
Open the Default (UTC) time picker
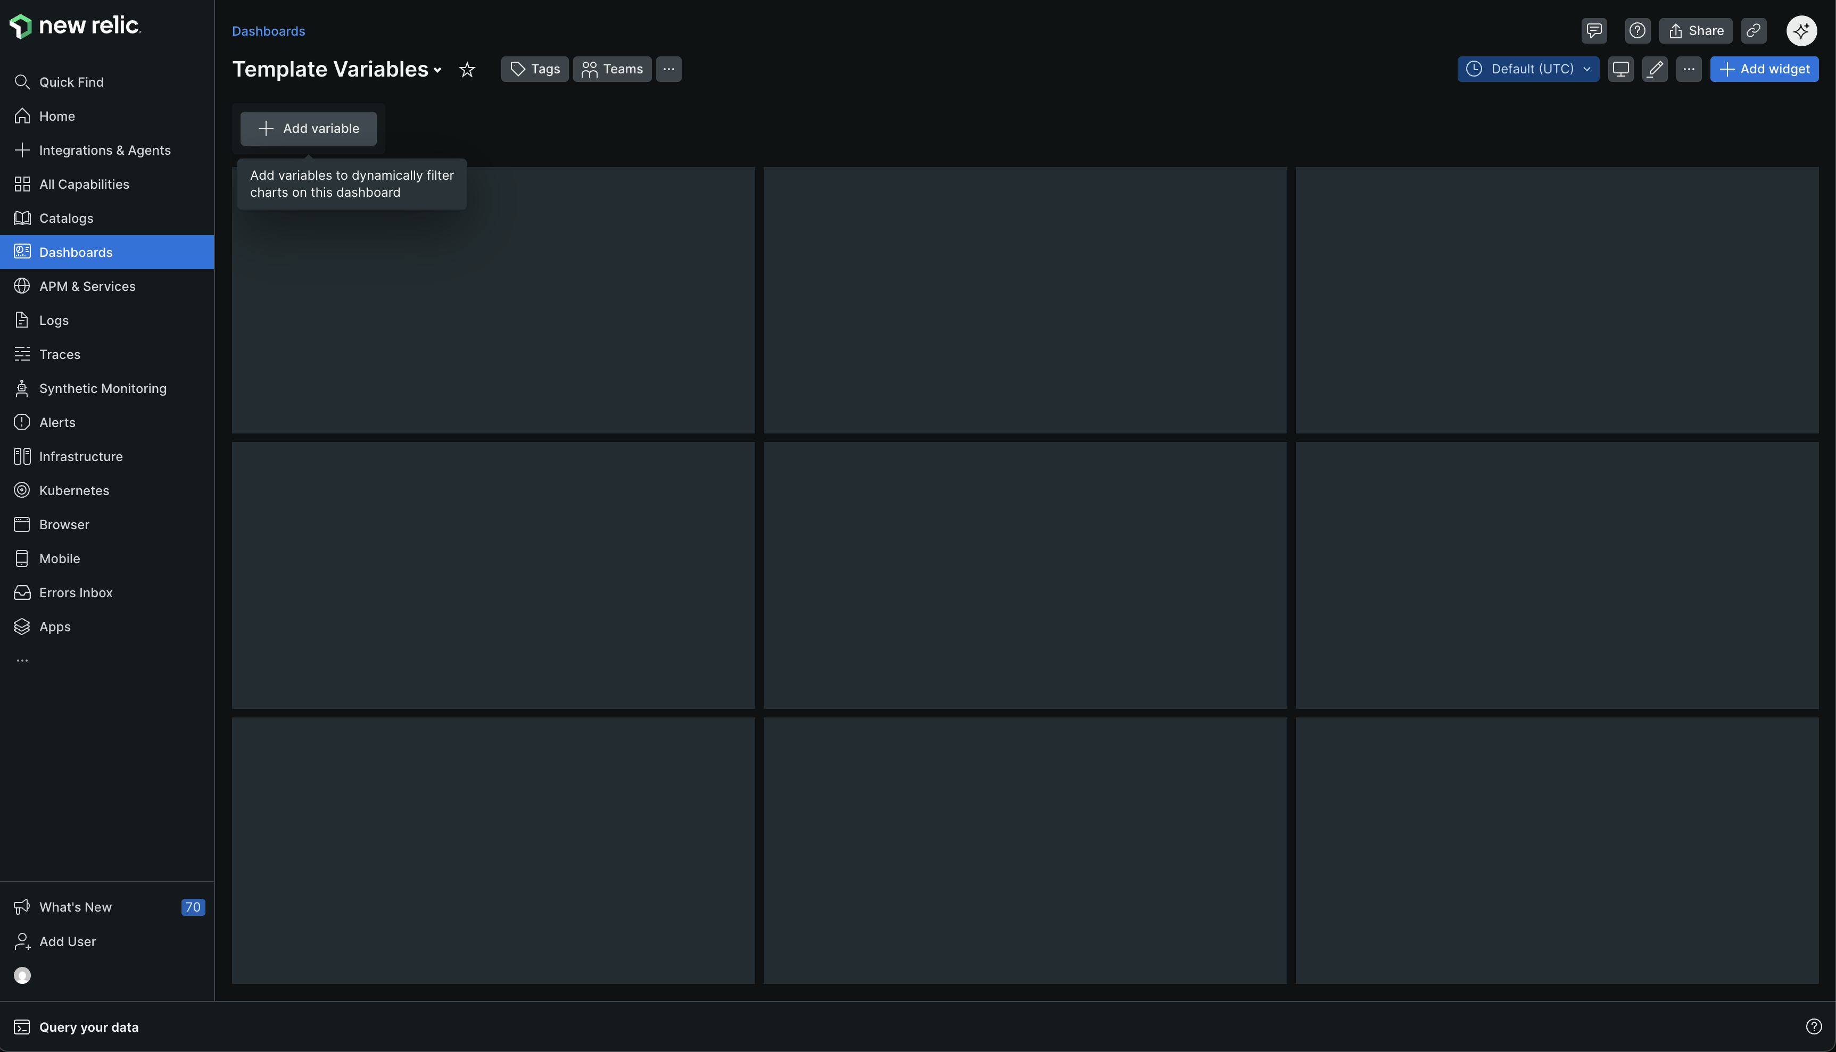pyautogui.click(x=1527, y=69)
